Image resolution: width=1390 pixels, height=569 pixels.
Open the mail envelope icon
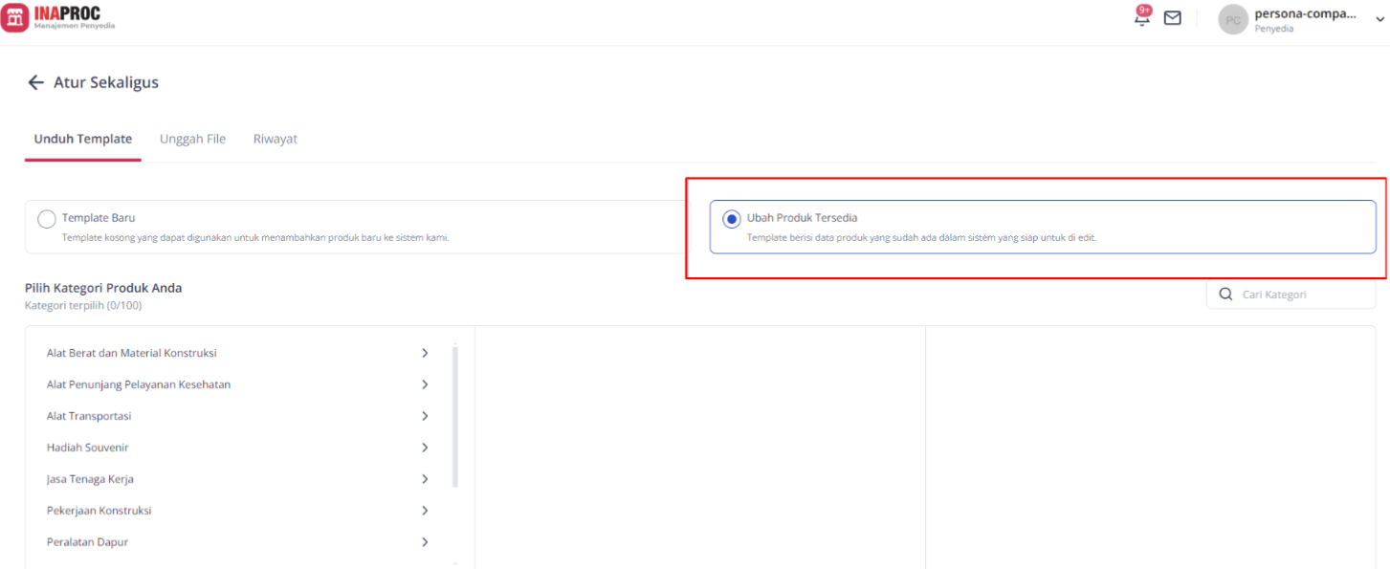point(1172,17)
